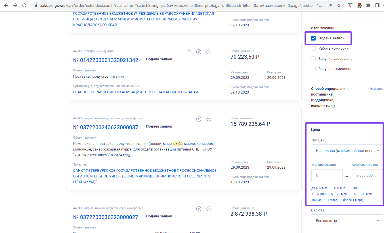The width and height of the screenshot is (384, 233).
Task: Open order № 0372200240623000037 link
Action: click(106, 127)
